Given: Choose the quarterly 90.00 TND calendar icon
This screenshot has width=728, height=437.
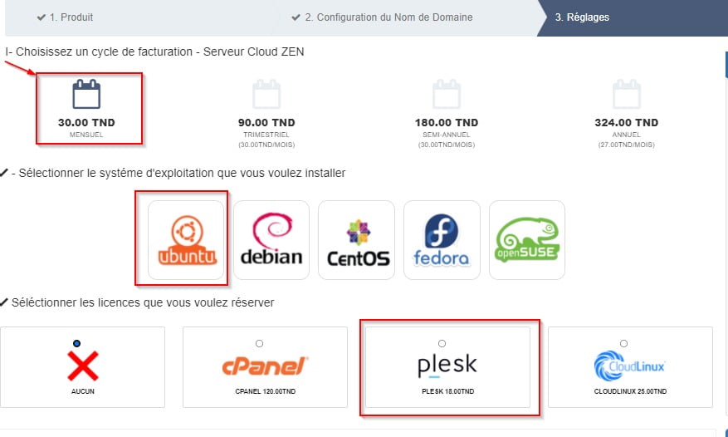Looking at the screenshot, I should pos(266,95).
